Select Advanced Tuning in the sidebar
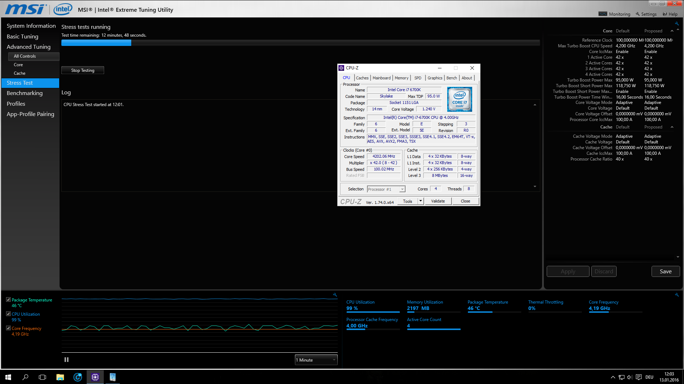This screenshot has width=684, height=384. (29, 47)
